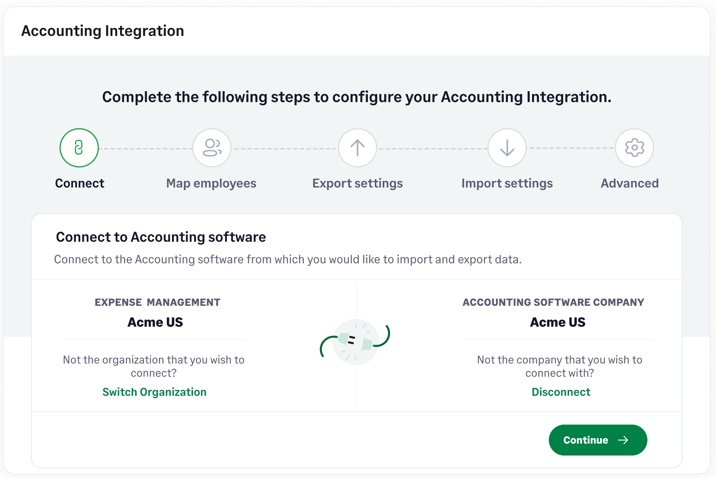Click the arrow icon inside the Continue button
This screenshot has width=716, height=478.
[x=623, y=440]
